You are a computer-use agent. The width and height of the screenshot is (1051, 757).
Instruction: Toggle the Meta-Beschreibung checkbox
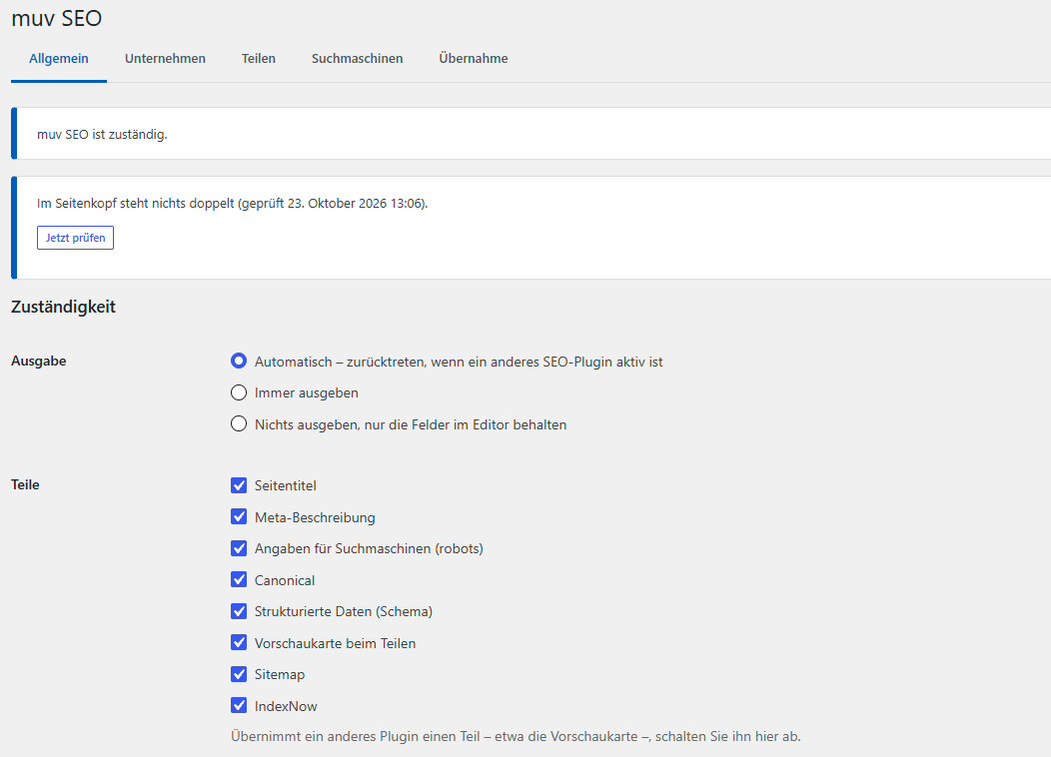tap(239, 516)
